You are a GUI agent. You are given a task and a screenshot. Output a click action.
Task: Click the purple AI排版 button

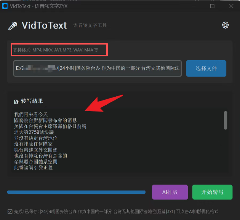point(170,192)
